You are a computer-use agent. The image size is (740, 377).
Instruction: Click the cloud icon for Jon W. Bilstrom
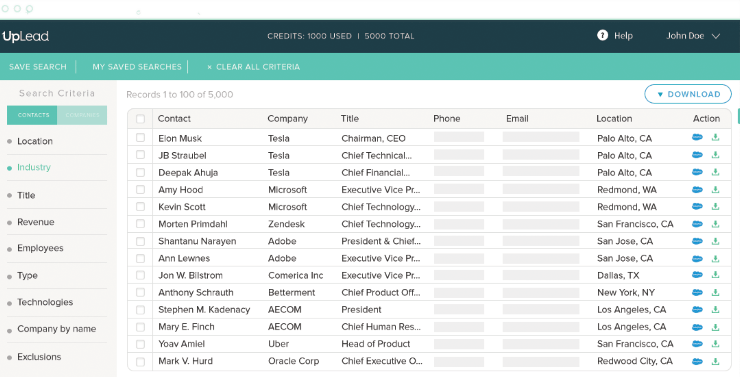697,275
